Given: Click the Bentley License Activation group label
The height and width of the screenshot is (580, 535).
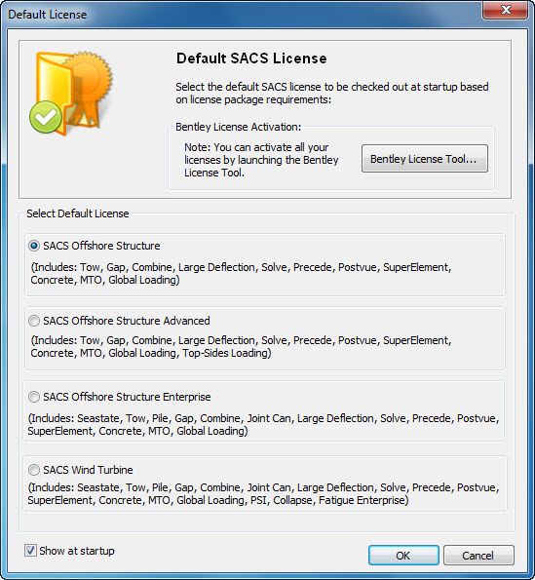Looking at the screenshot, I should [238, 127].
